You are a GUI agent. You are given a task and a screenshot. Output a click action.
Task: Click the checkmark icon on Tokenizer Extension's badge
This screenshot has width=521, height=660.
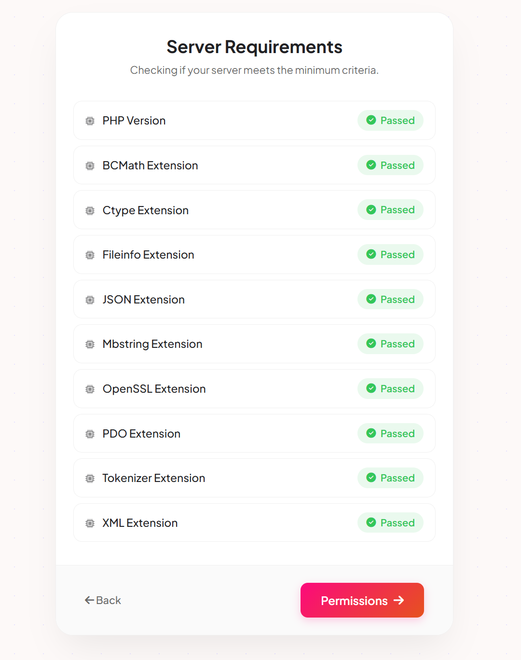(371, 478)
